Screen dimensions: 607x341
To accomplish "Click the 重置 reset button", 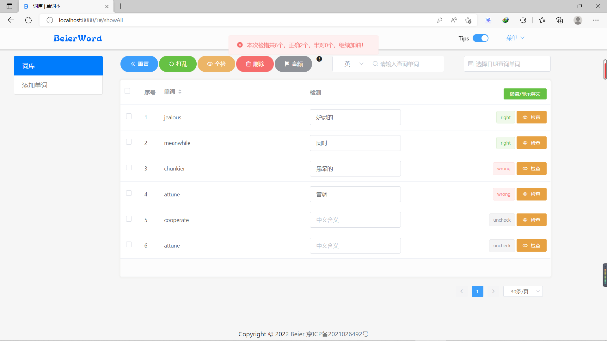I will click(x=139, y=64).
